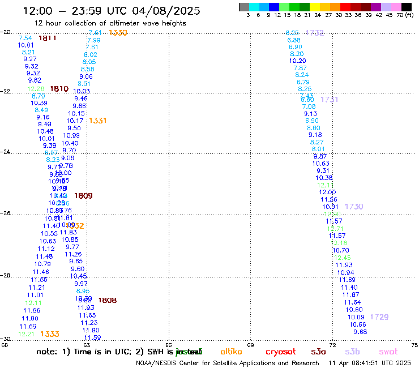
Task: Click the cyan swatch in the wave height legend
Action: pos(254,7)
